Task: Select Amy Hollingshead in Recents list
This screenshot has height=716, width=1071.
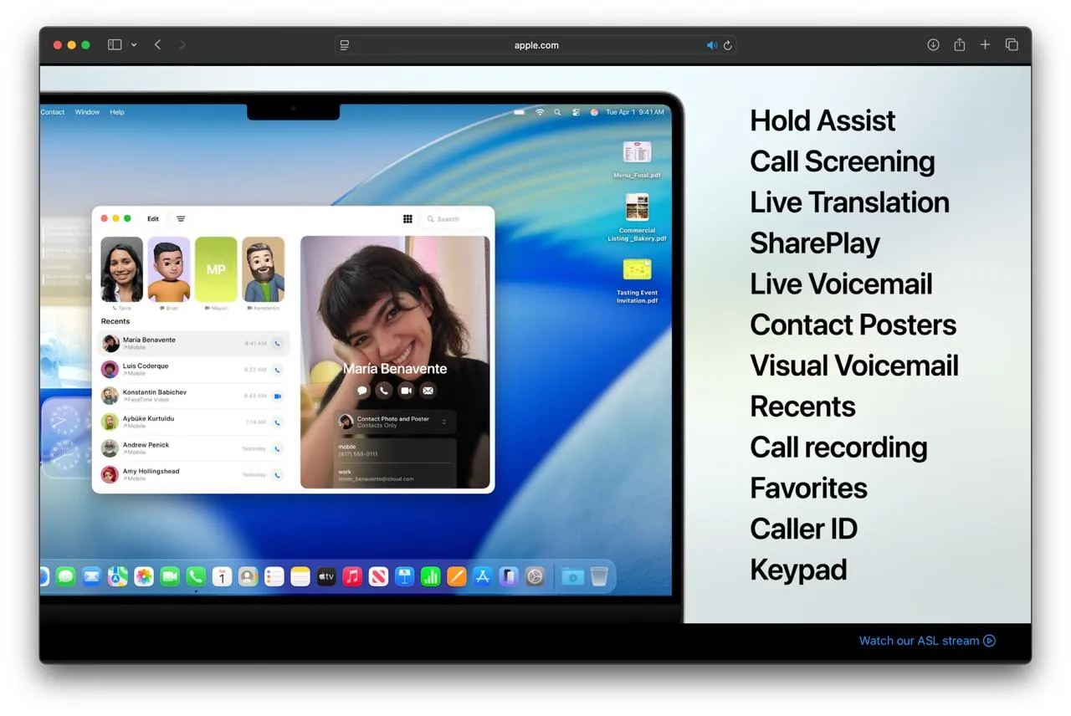Action: click(x=193, y=474)
